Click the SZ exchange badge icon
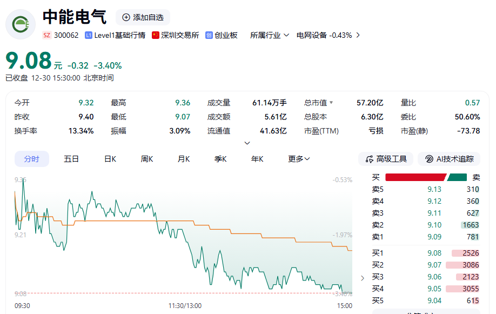 click(47, 35)
